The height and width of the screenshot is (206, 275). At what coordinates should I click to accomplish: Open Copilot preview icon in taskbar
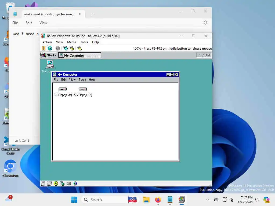(x=266, y=200)
